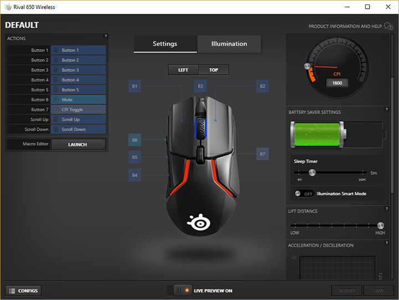Toggle Illumination Smart Mode switch
The image size is (399, 300).
click(304, 194)
